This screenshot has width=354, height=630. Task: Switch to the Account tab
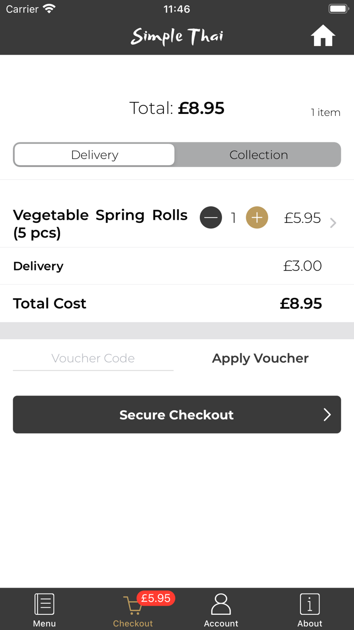tap(221, 609)
